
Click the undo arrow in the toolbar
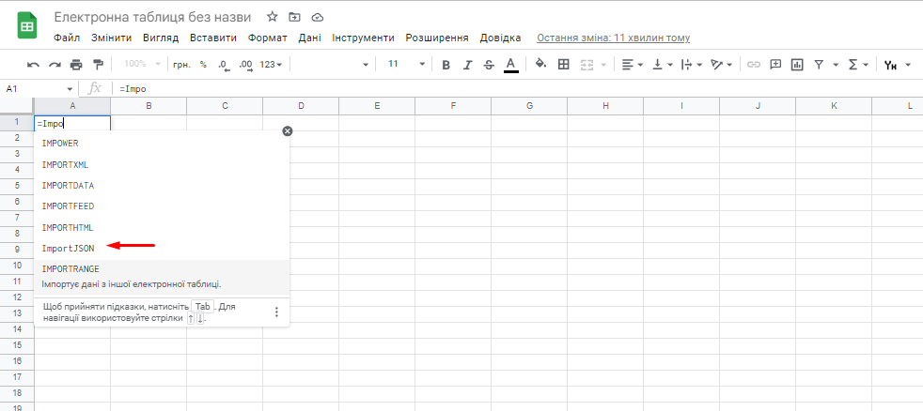pos(33,65)
